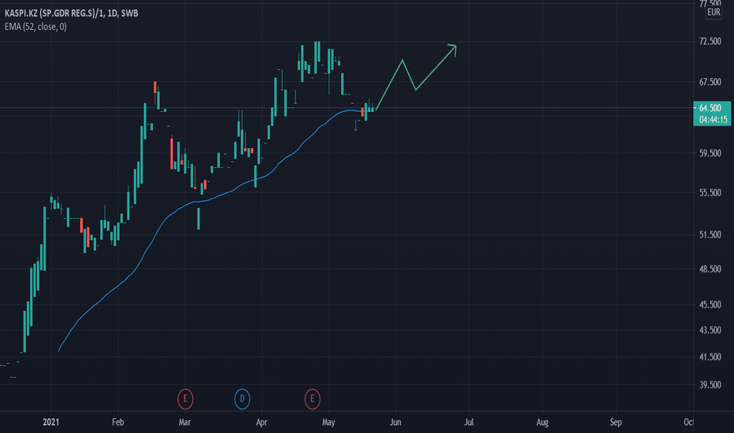Click the KASPI.KZ symbol title

[71, 13]
